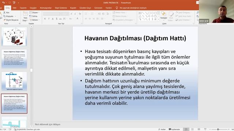This screenshot has width=234, height=131.
Task: Click SmartArt'a Dönüştür button
Action: point(124,20)
